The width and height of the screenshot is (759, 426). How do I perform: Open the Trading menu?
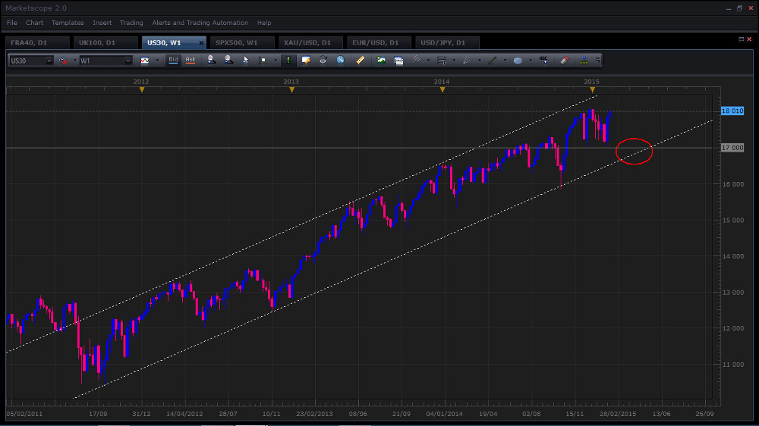coord(131,23)
